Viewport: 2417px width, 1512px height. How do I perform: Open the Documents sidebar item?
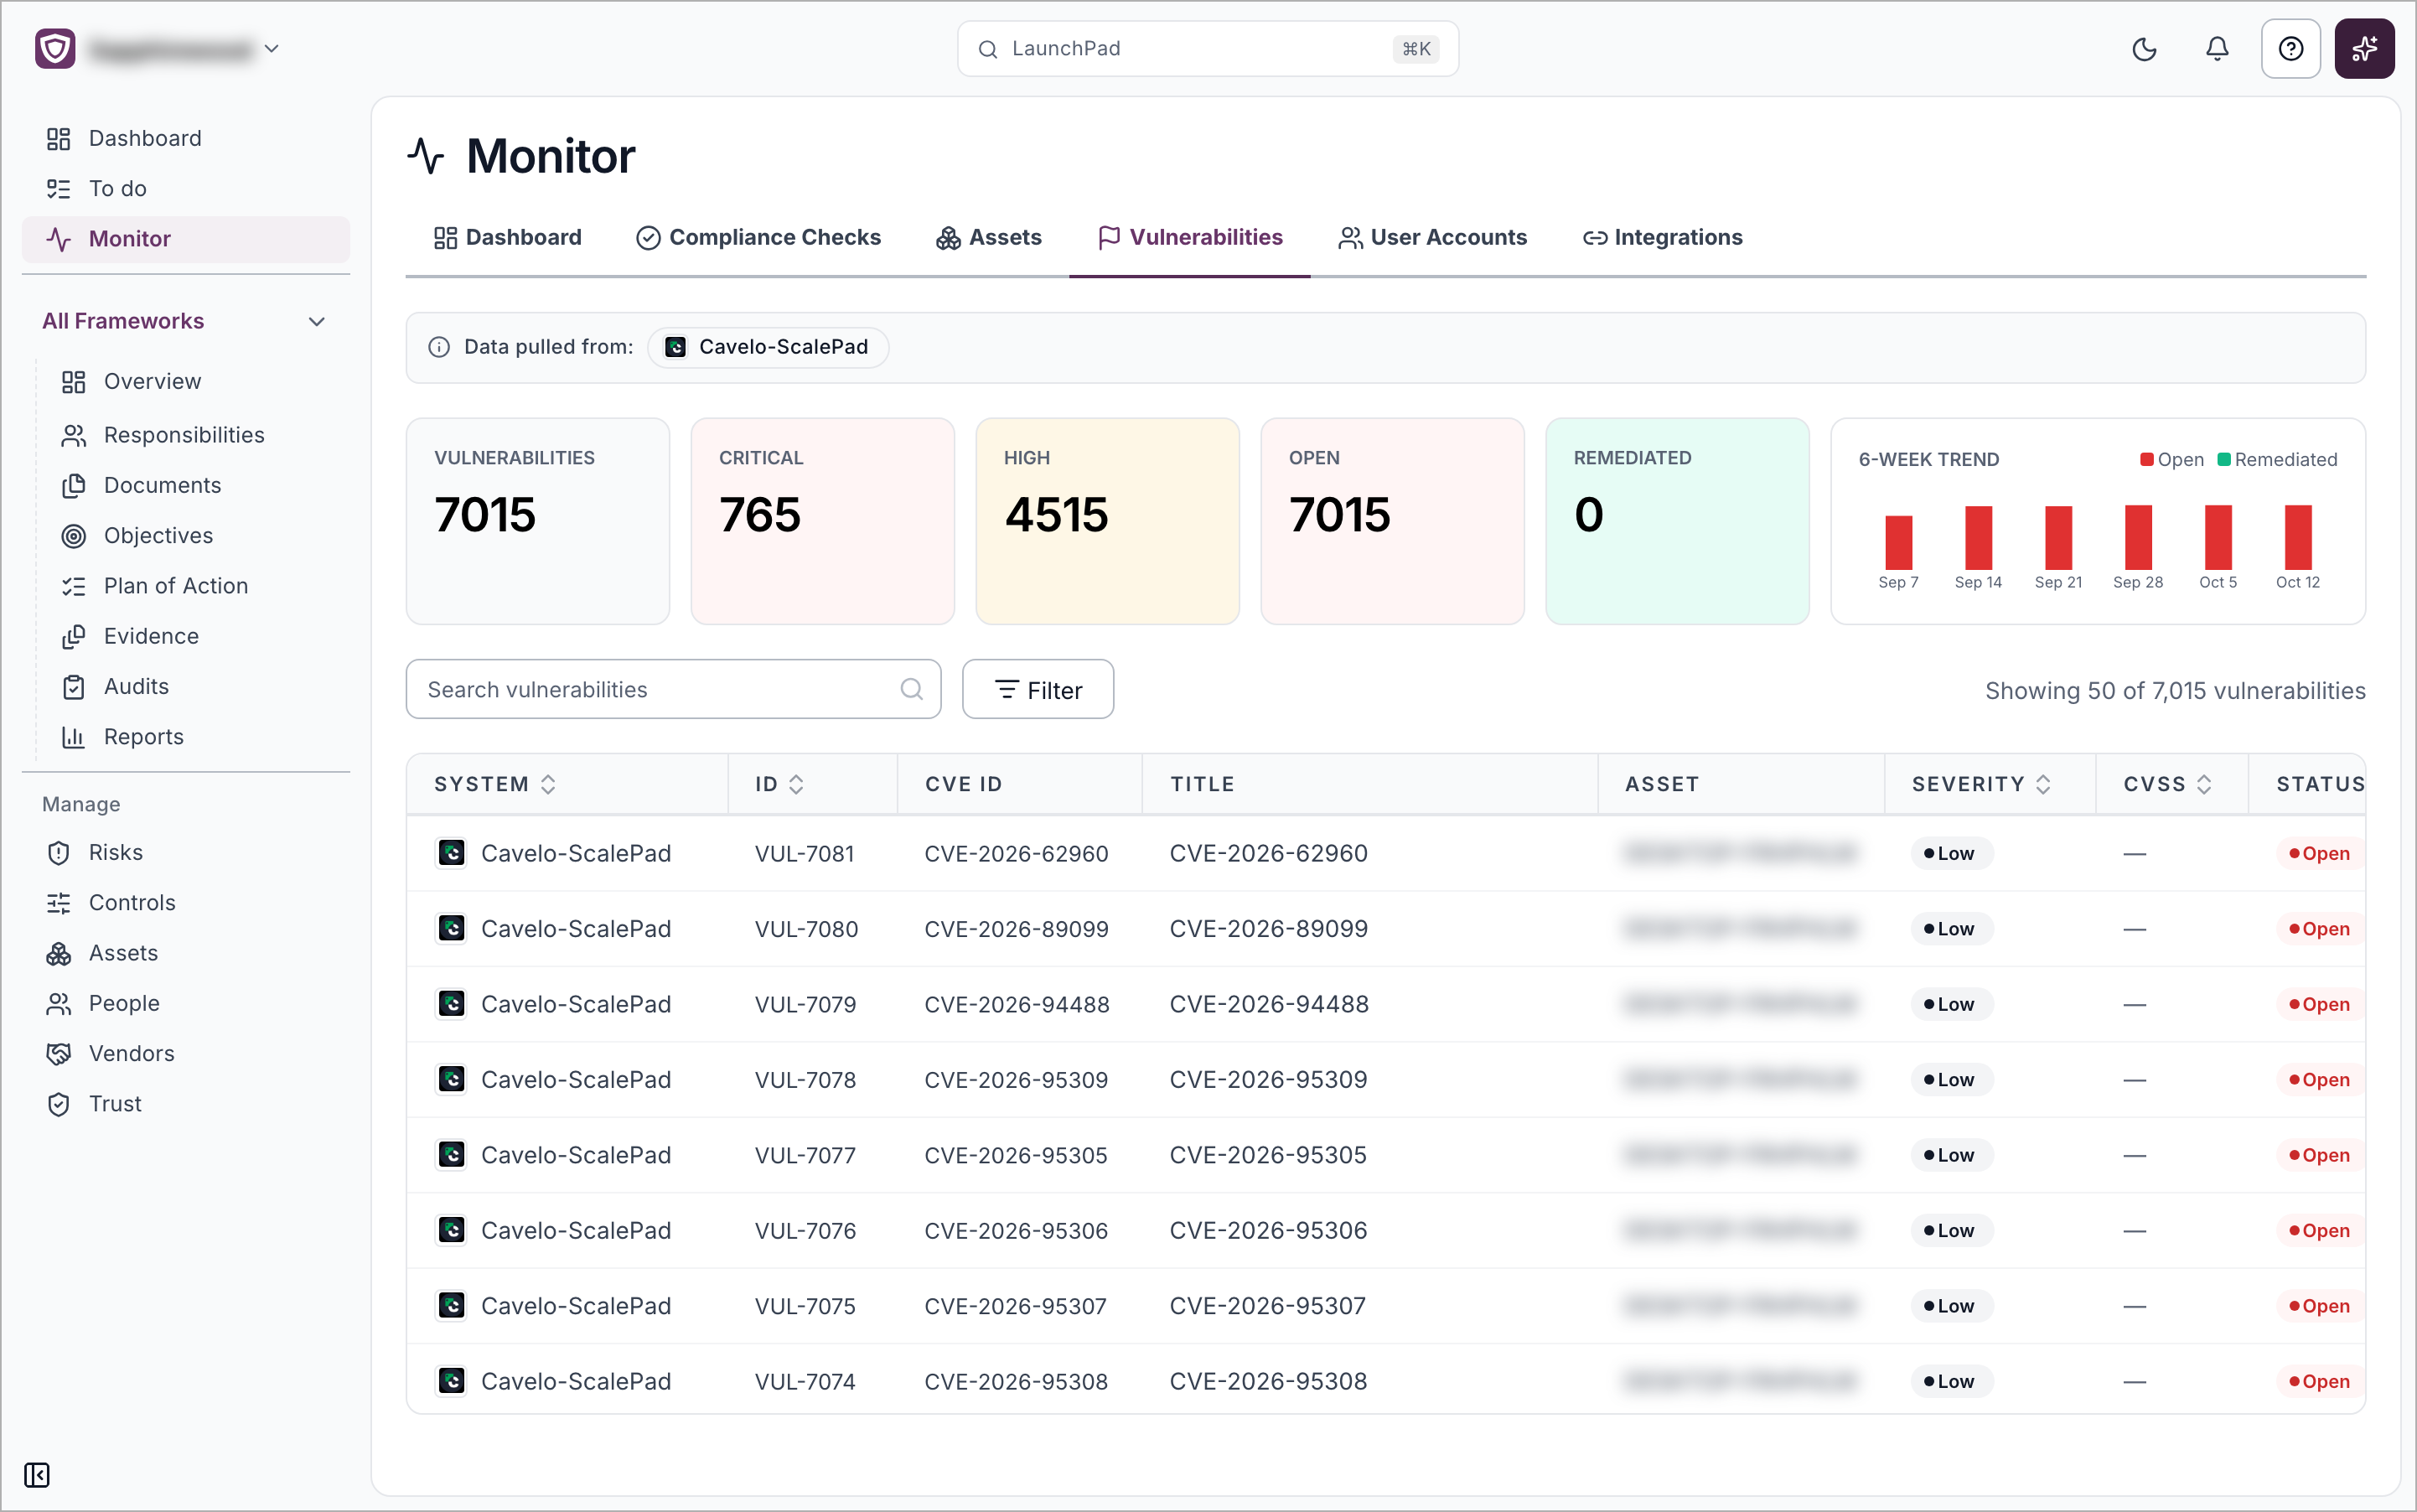click(x=200, y=485)
